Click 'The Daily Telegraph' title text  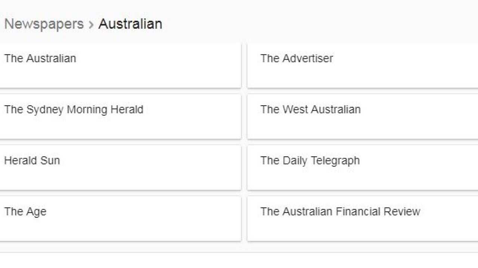pyautogui.click(x=310, y=161)
